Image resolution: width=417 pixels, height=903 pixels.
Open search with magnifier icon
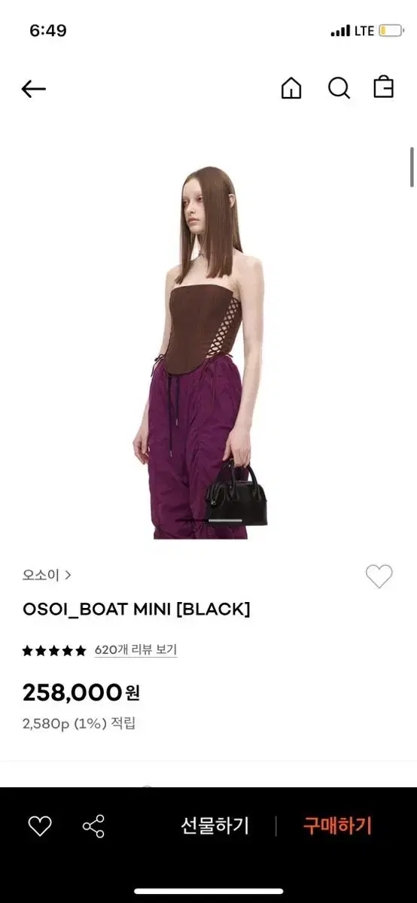339,88
